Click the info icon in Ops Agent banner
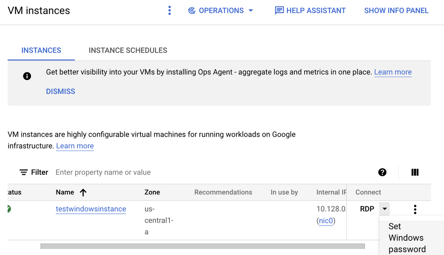Image resolution: width=444 pixels, height=255 pixels. pos(27,76)
